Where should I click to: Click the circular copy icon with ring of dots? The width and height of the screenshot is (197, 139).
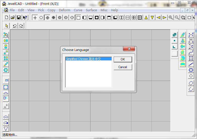6,70
